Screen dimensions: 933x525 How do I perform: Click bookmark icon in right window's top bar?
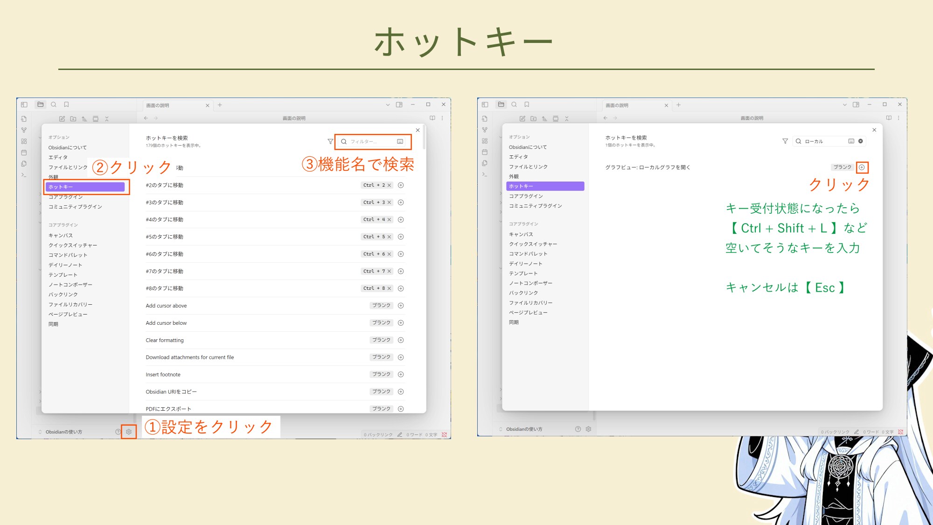(527, 105)
